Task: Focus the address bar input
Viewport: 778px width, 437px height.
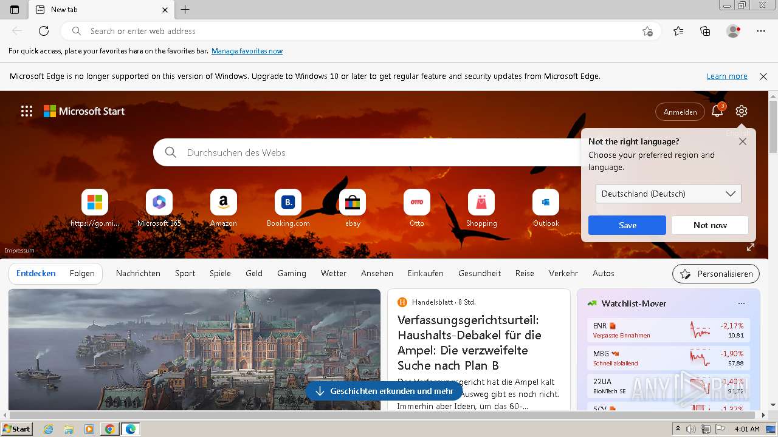Action: click(362, 31)
